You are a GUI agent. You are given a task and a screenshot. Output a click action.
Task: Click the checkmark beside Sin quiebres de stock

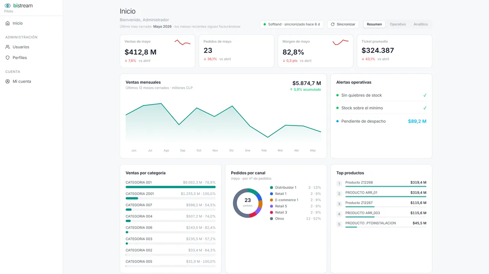[x=425, y=95]
